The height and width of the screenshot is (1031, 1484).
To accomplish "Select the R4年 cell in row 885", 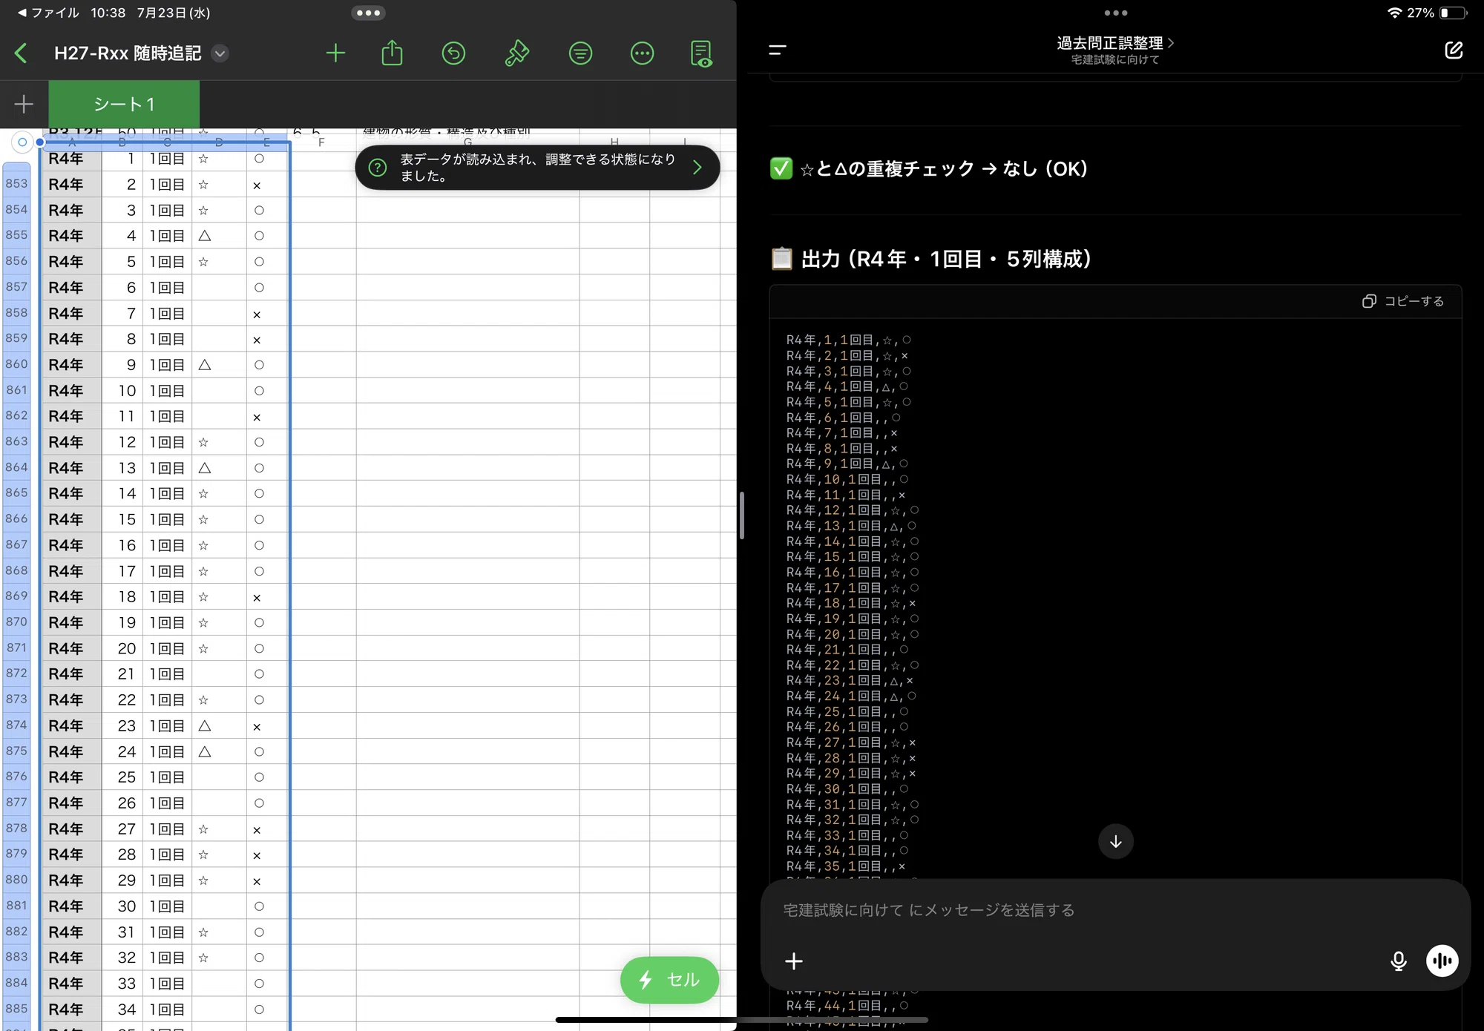I will tap(72, 1009).
